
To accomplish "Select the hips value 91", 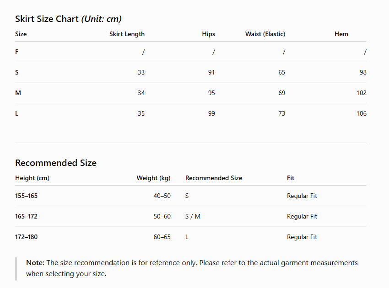I will [x=211, y=72].
